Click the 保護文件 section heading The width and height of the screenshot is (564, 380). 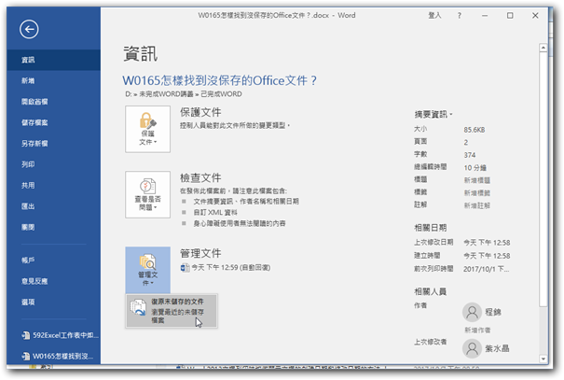(200, 112)
